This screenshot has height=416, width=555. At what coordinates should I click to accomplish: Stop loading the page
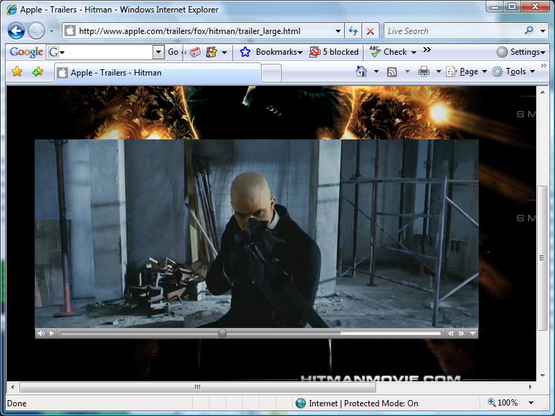click(x=370, y=31)
